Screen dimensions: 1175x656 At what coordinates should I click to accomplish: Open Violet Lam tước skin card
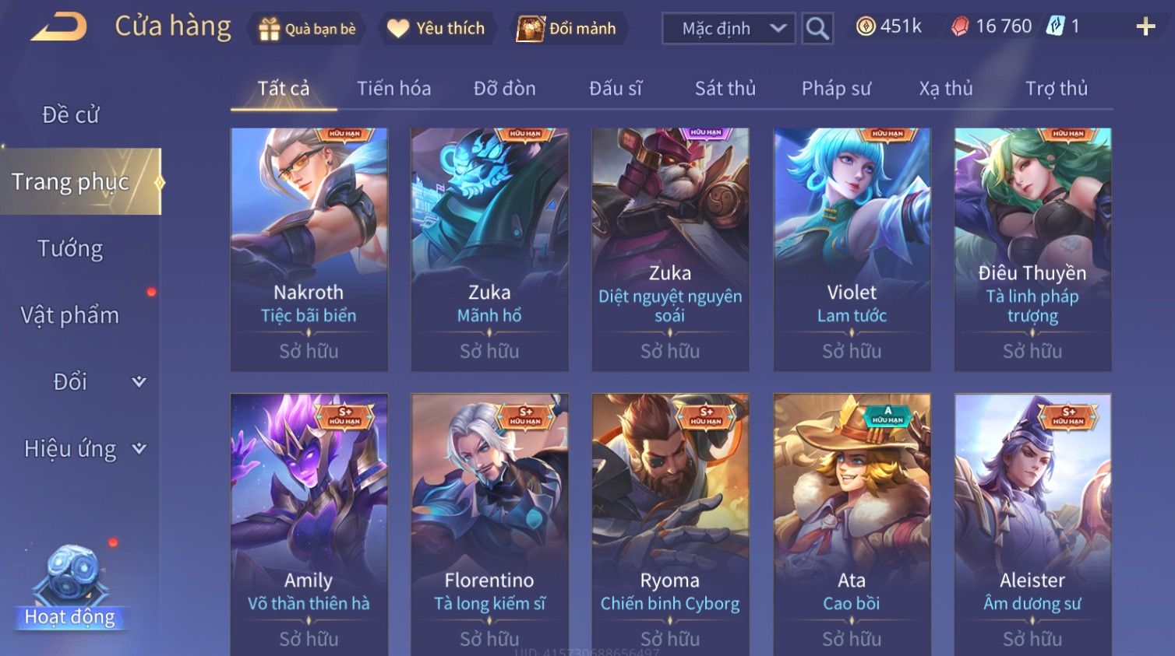(x=852, y=249)
